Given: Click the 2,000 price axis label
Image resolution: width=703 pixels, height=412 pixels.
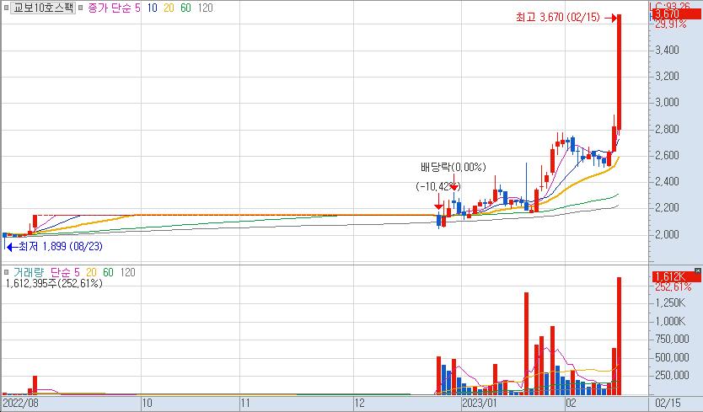Looking at the screenshot, I should click(667, 234).
